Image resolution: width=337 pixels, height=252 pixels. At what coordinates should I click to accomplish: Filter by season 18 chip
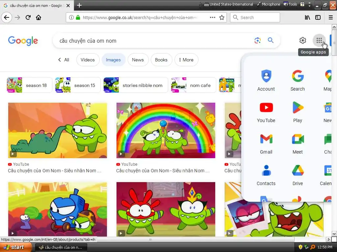(x=29, y=85)
